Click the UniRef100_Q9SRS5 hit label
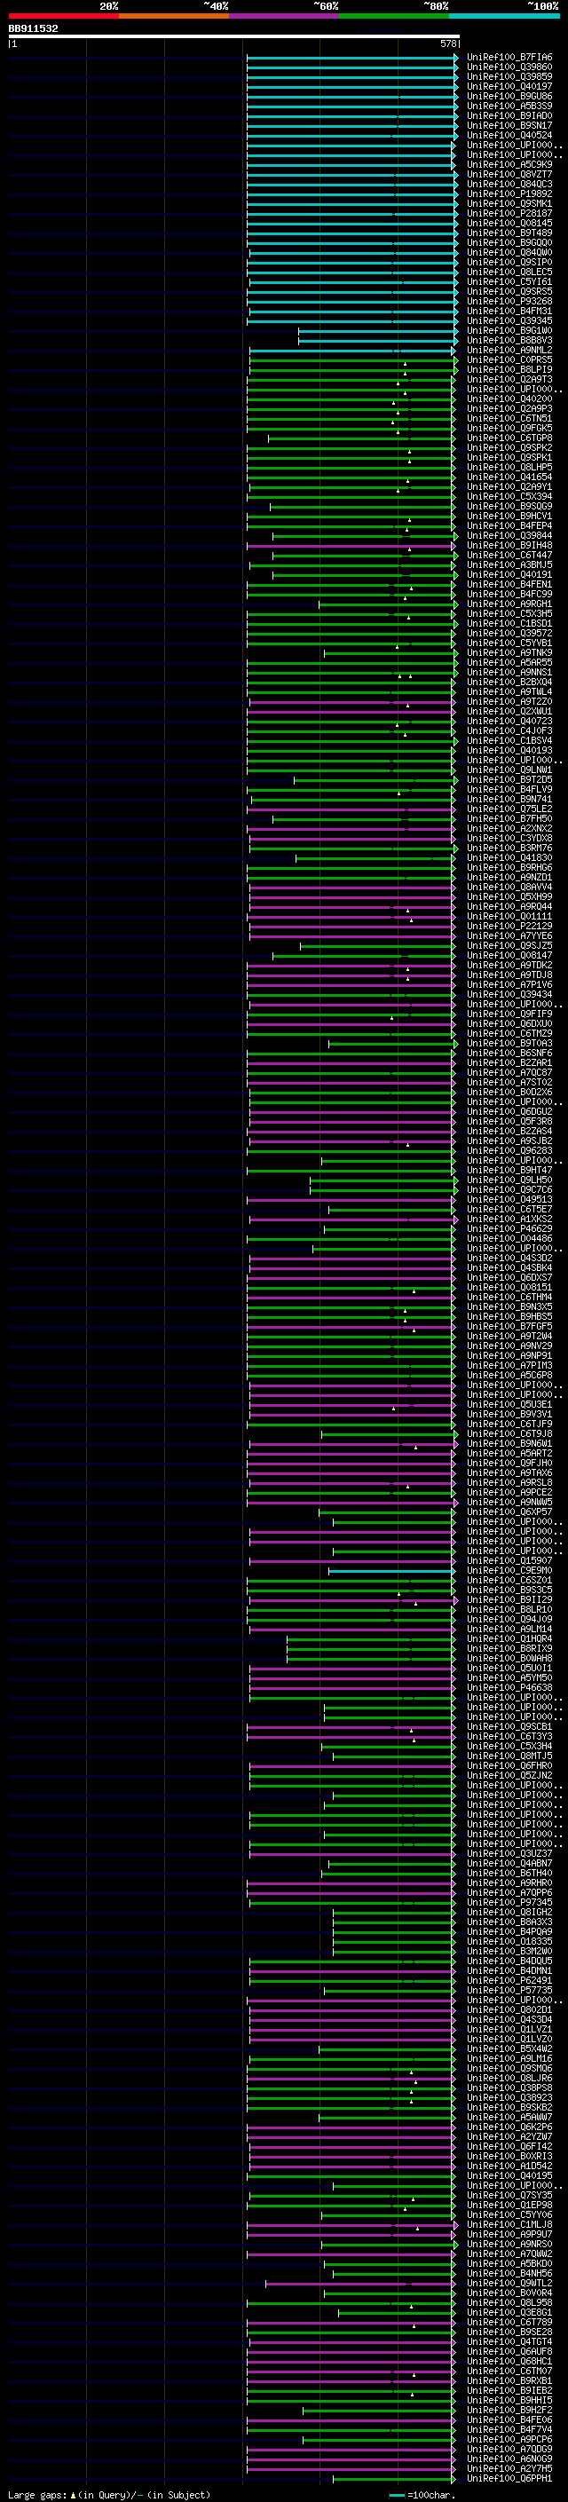Screen dimensions: 568x2502 pyautogui.click(x=509, y=291)
